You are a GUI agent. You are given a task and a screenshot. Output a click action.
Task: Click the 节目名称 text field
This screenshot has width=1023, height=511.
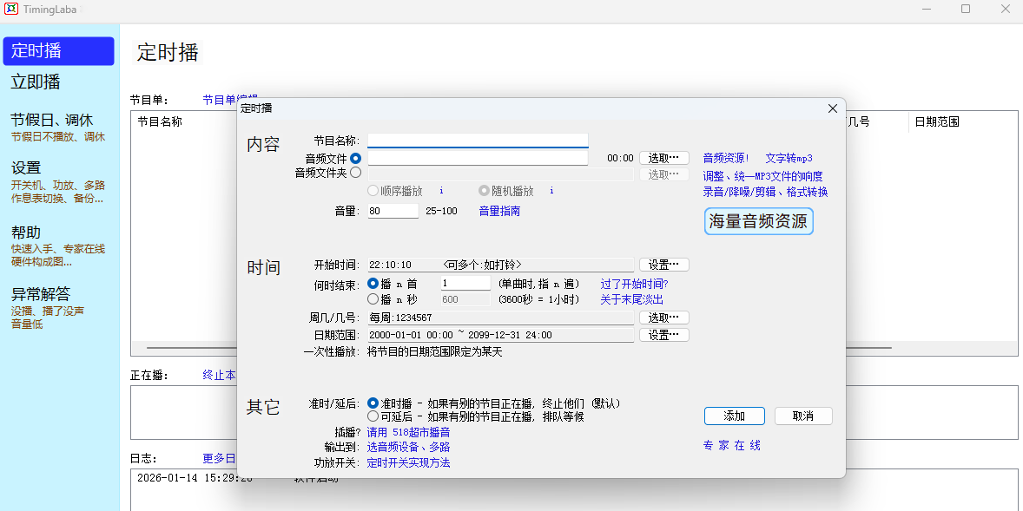478,141
